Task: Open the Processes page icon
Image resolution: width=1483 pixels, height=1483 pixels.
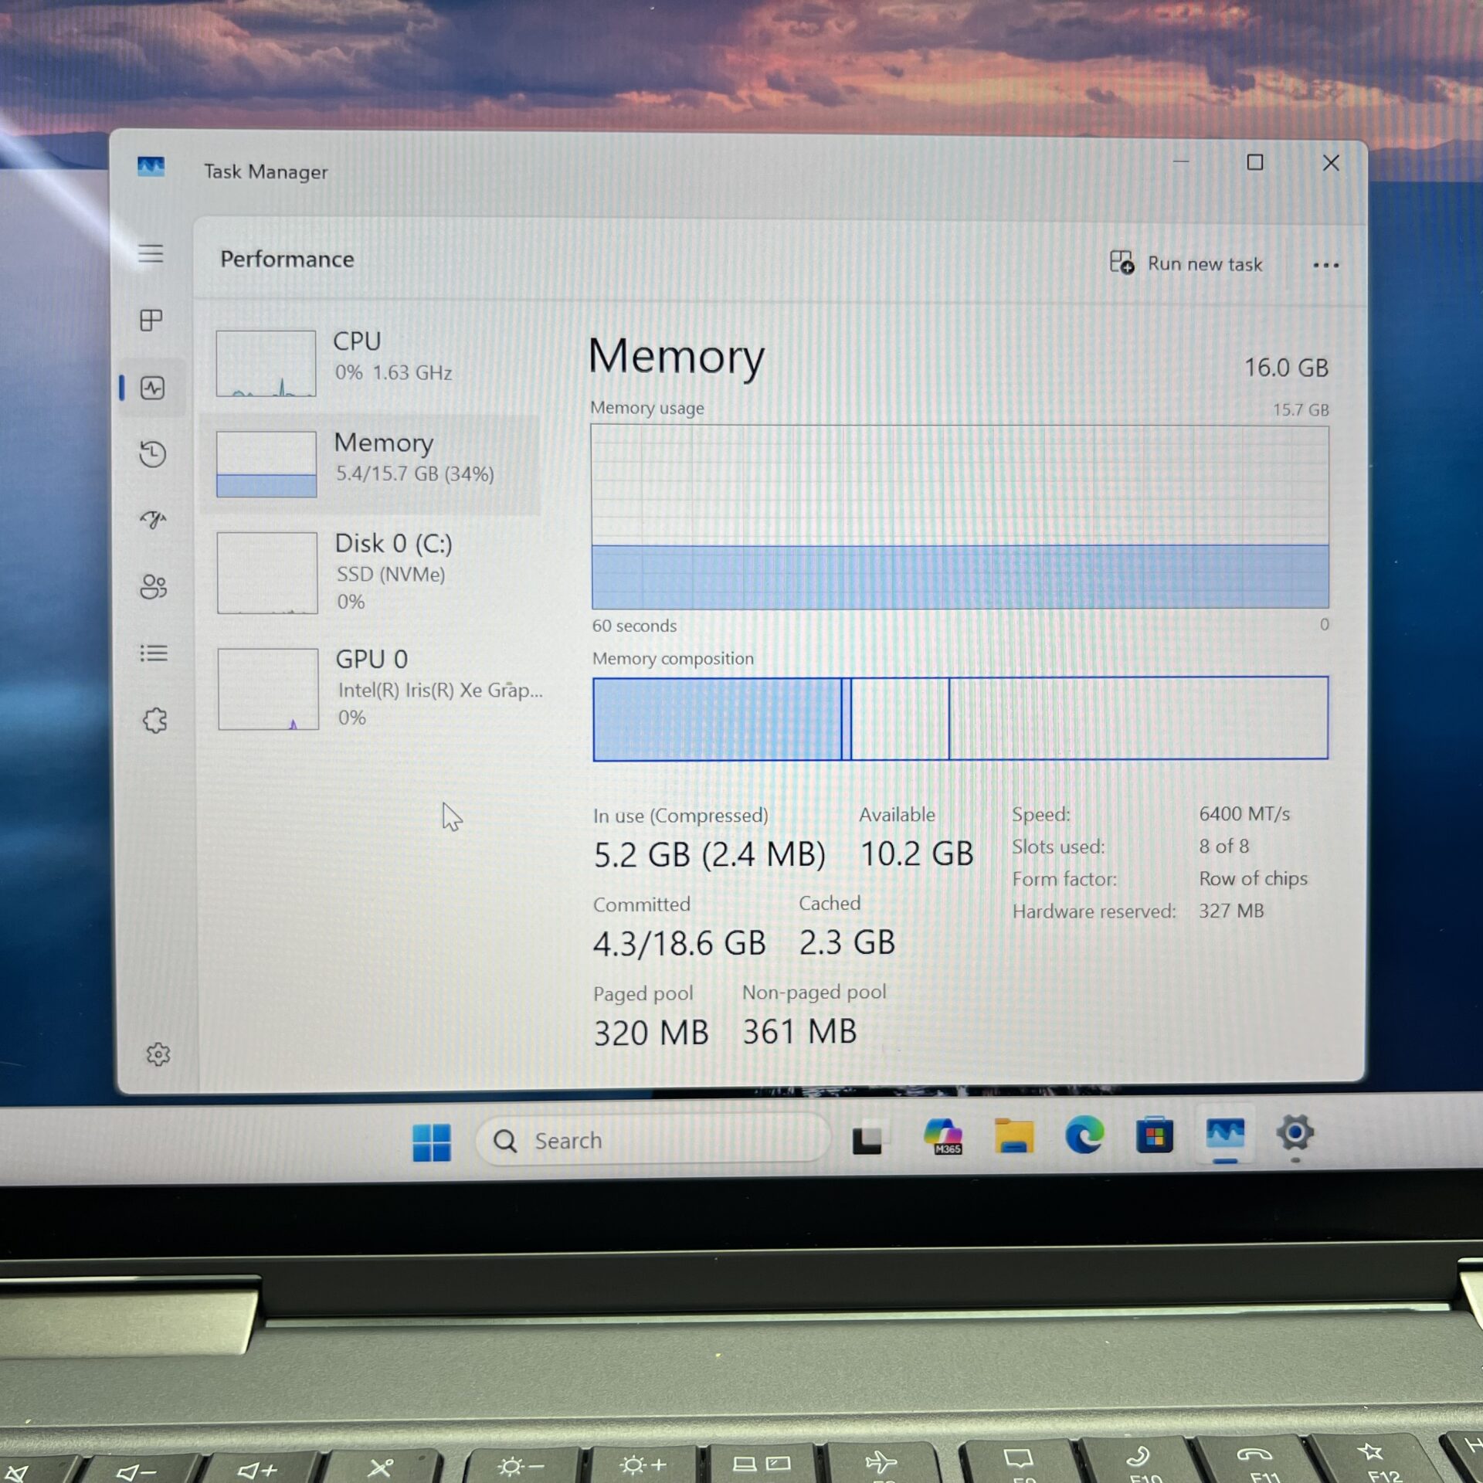Action: tap(151, 320)
